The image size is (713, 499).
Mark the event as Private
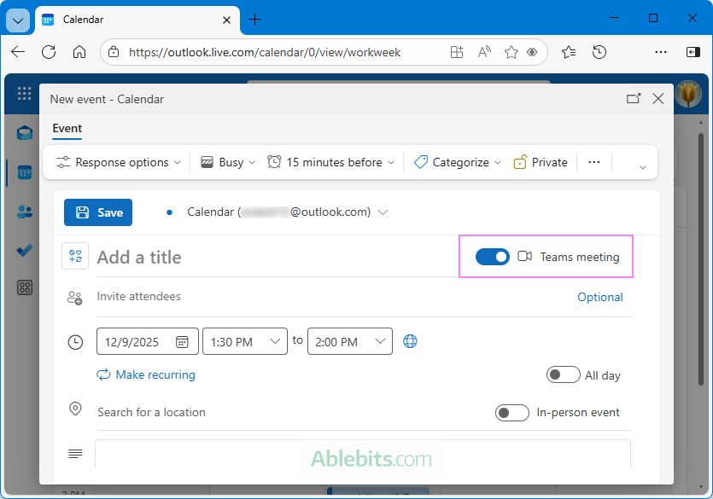coord(540,161)
